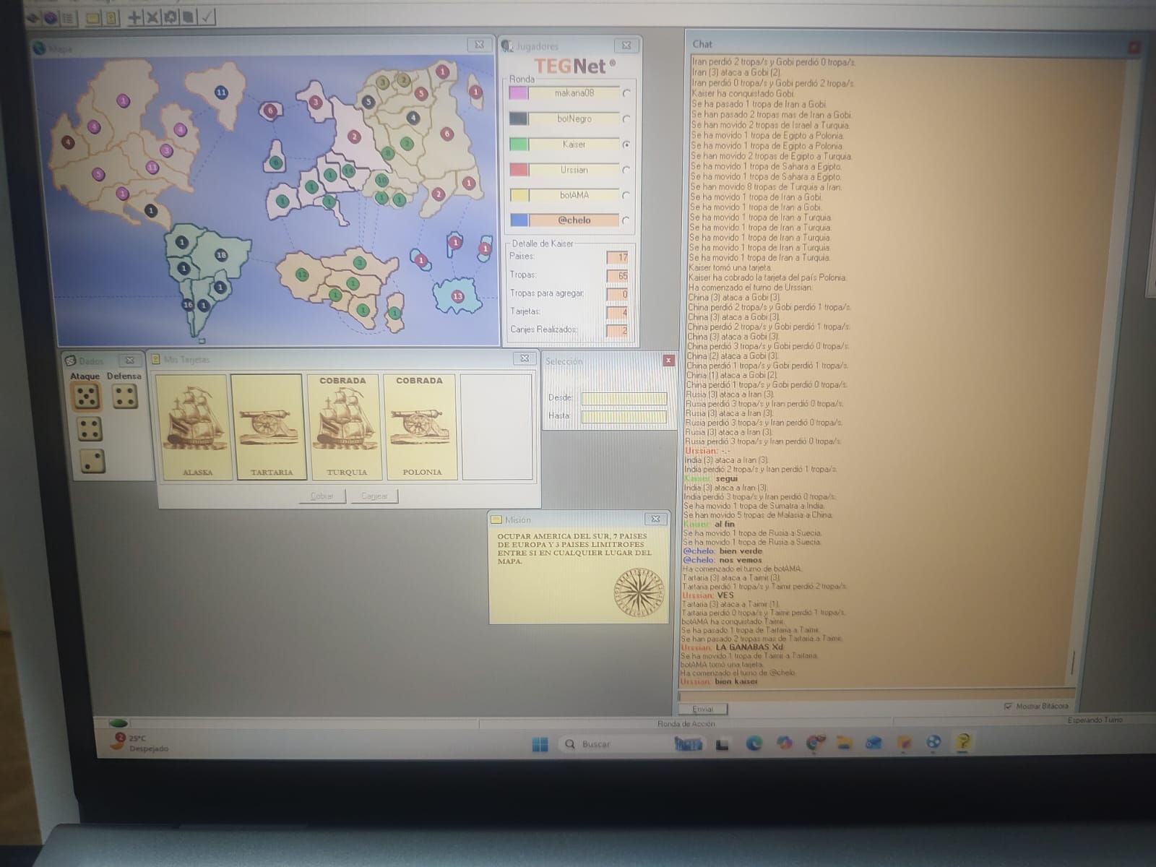
Task: Click the checkmark icon in the toolbar
Action: [207, 17]
